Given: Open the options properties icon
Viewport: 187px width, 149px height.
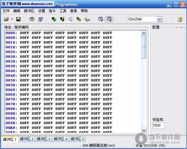Looking at the screenshot, I should (40, 19).
